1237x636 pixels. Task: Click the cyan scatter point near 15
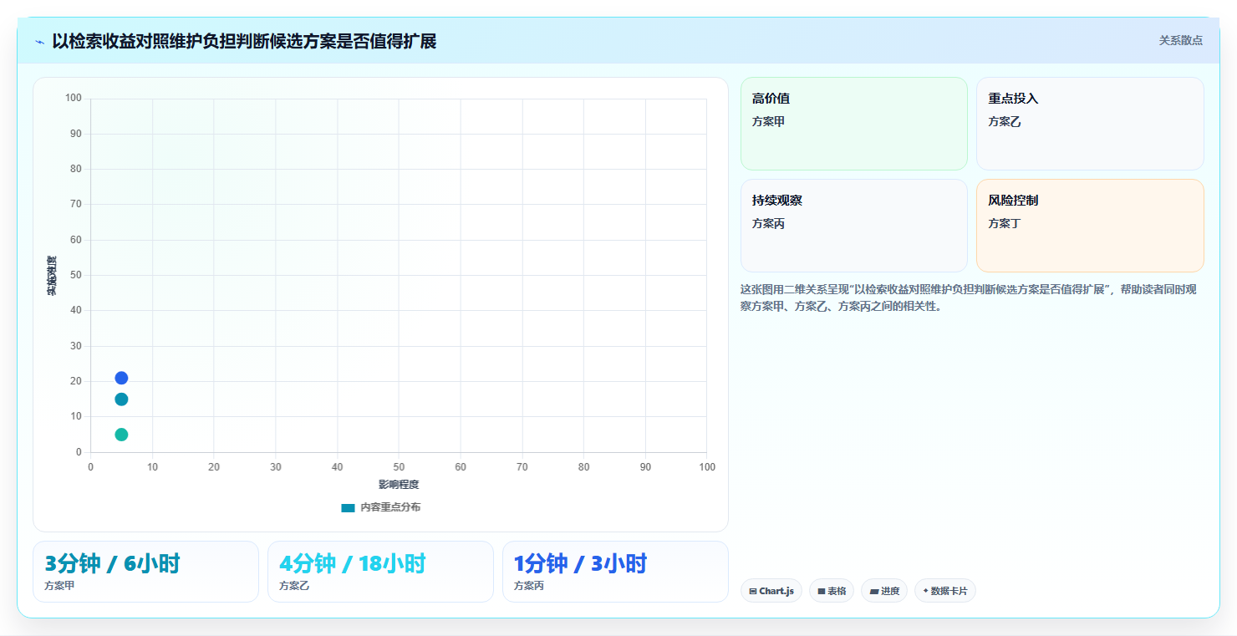[x=121, y=399]
